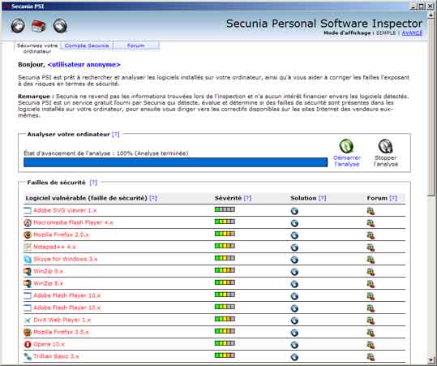437x366 pixels.
Task: Open the Notepad++ 4.x entry
Action: pos(54,247)
